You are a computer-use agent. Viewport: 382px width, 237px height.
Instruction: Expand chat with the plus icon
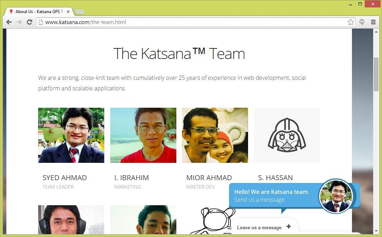point(289,226)
